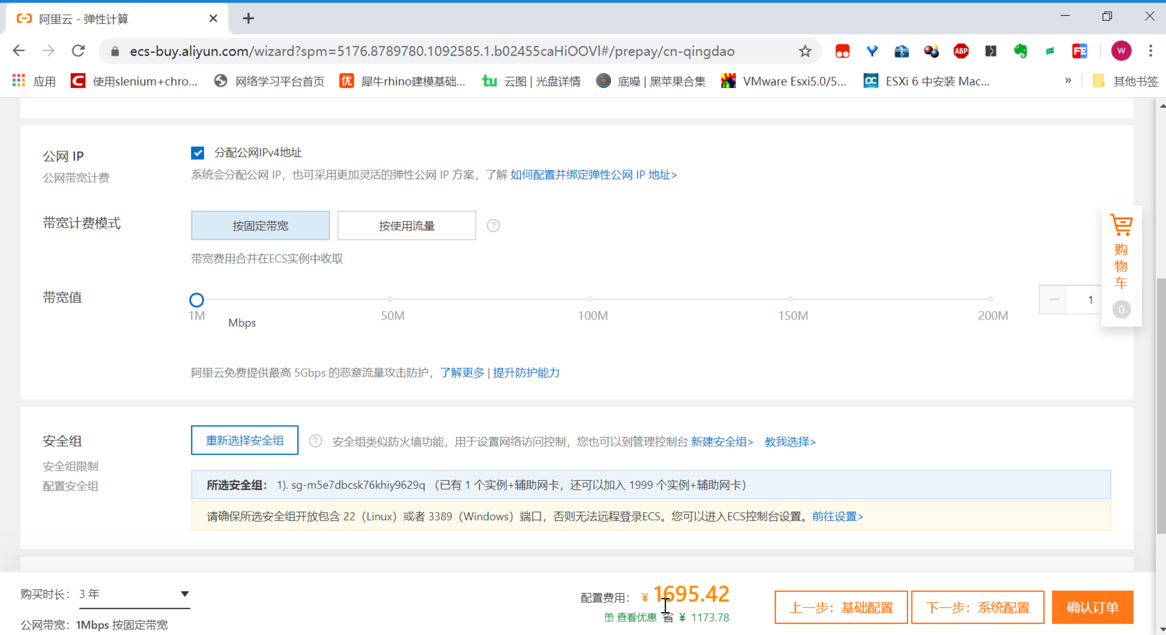This screenshot has height=635, width=1166.
Task: Open the Evernote elephant extension
Action: [1020, 51]
